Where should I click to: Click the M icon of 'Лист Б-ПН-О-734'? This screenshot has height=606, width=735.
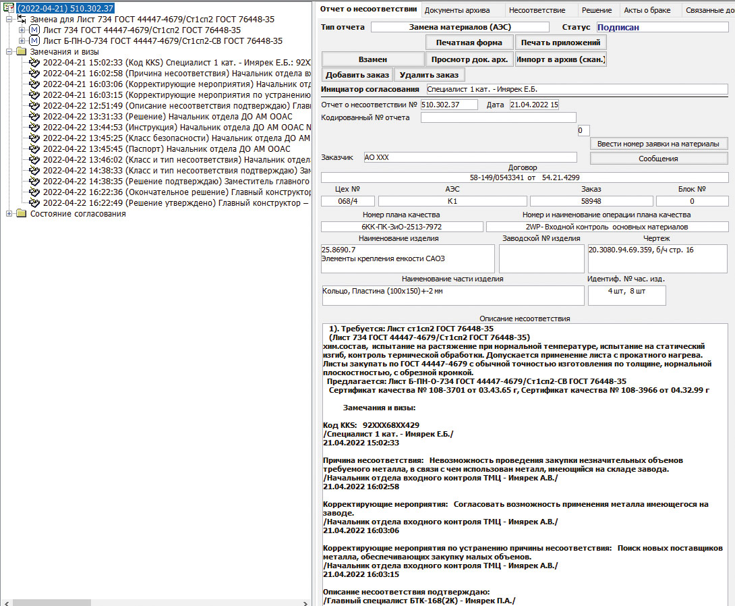pos(34,41)
